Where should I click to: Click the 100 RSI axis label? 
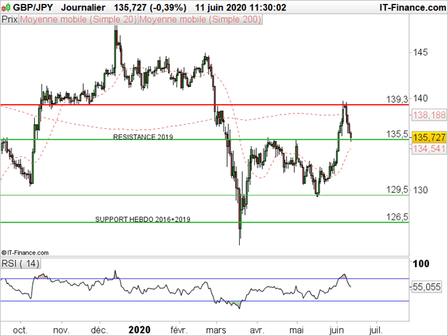pyautogui.click(x=421, y=264)
